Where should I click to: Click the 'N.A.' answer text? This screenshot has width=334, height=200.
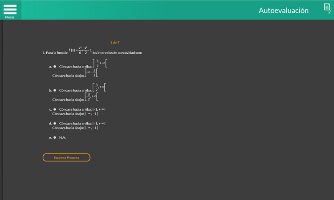pos(62,137)
